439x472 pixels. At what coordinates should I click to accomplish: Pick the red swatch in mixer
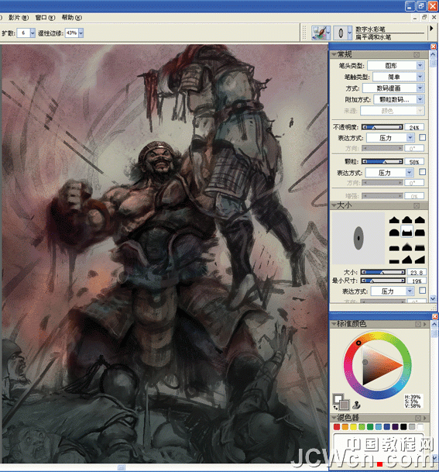[x=337, y=426]
